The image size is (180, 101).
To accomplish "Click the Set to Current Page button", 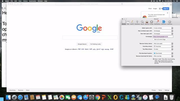I will [160, 39].
